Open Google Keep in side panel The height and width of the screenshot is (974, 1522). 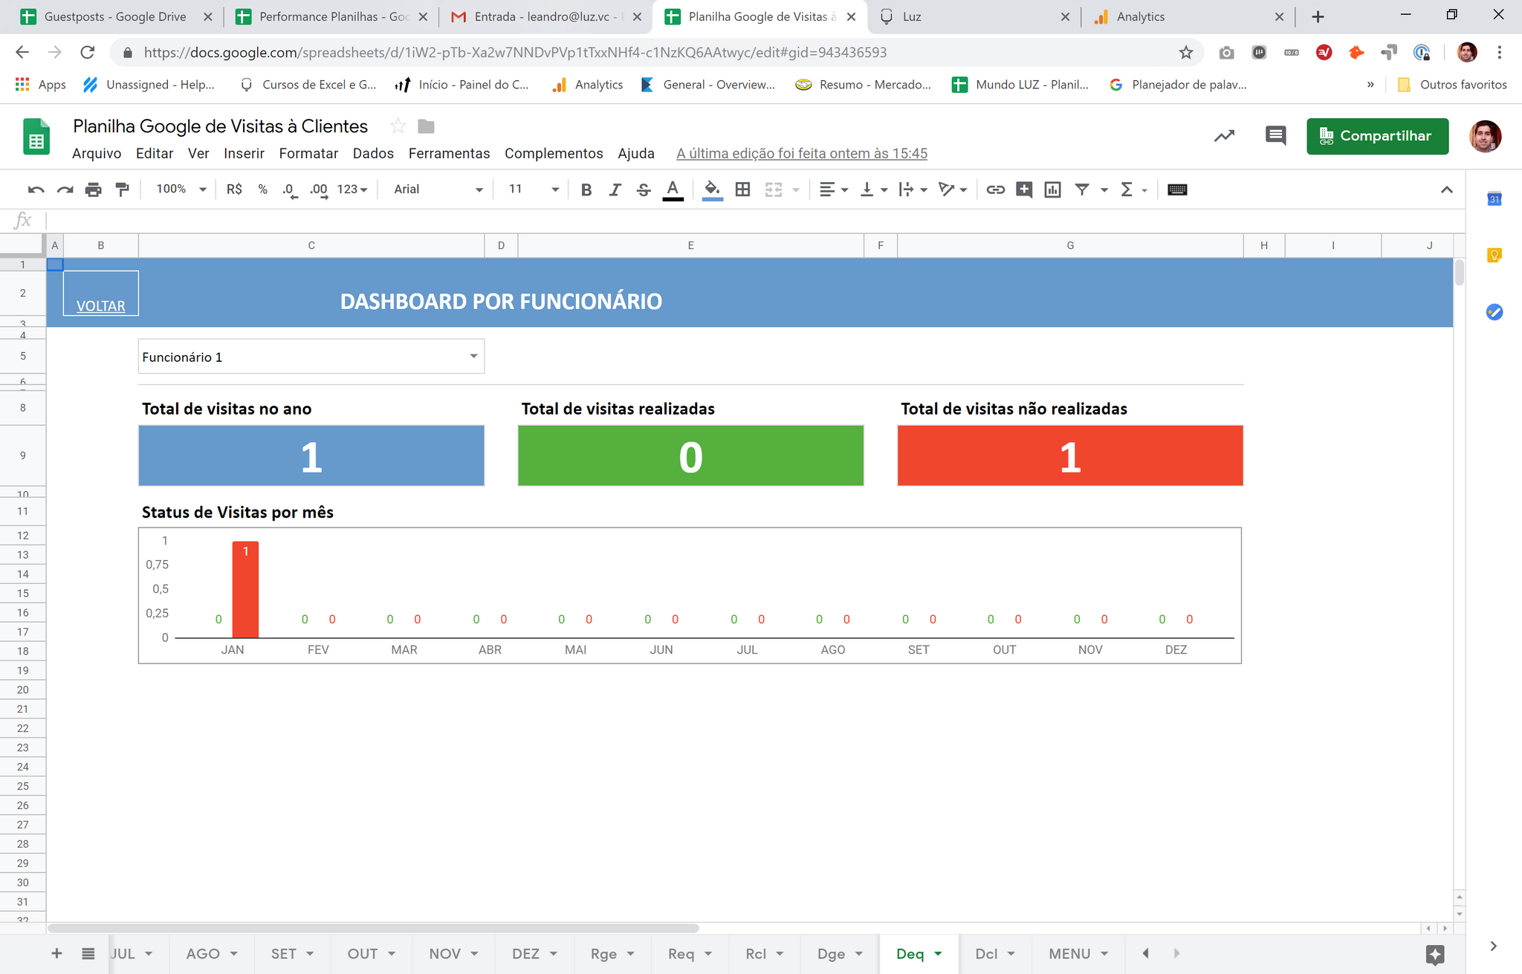tap(1494, 256)
